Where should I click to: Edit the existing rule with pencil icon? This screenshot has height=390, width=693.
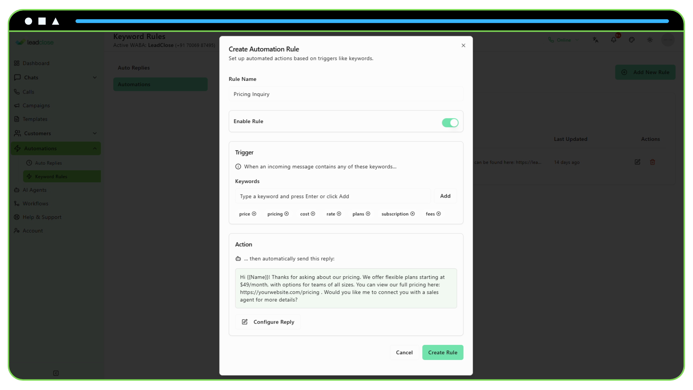pos(637,162)
